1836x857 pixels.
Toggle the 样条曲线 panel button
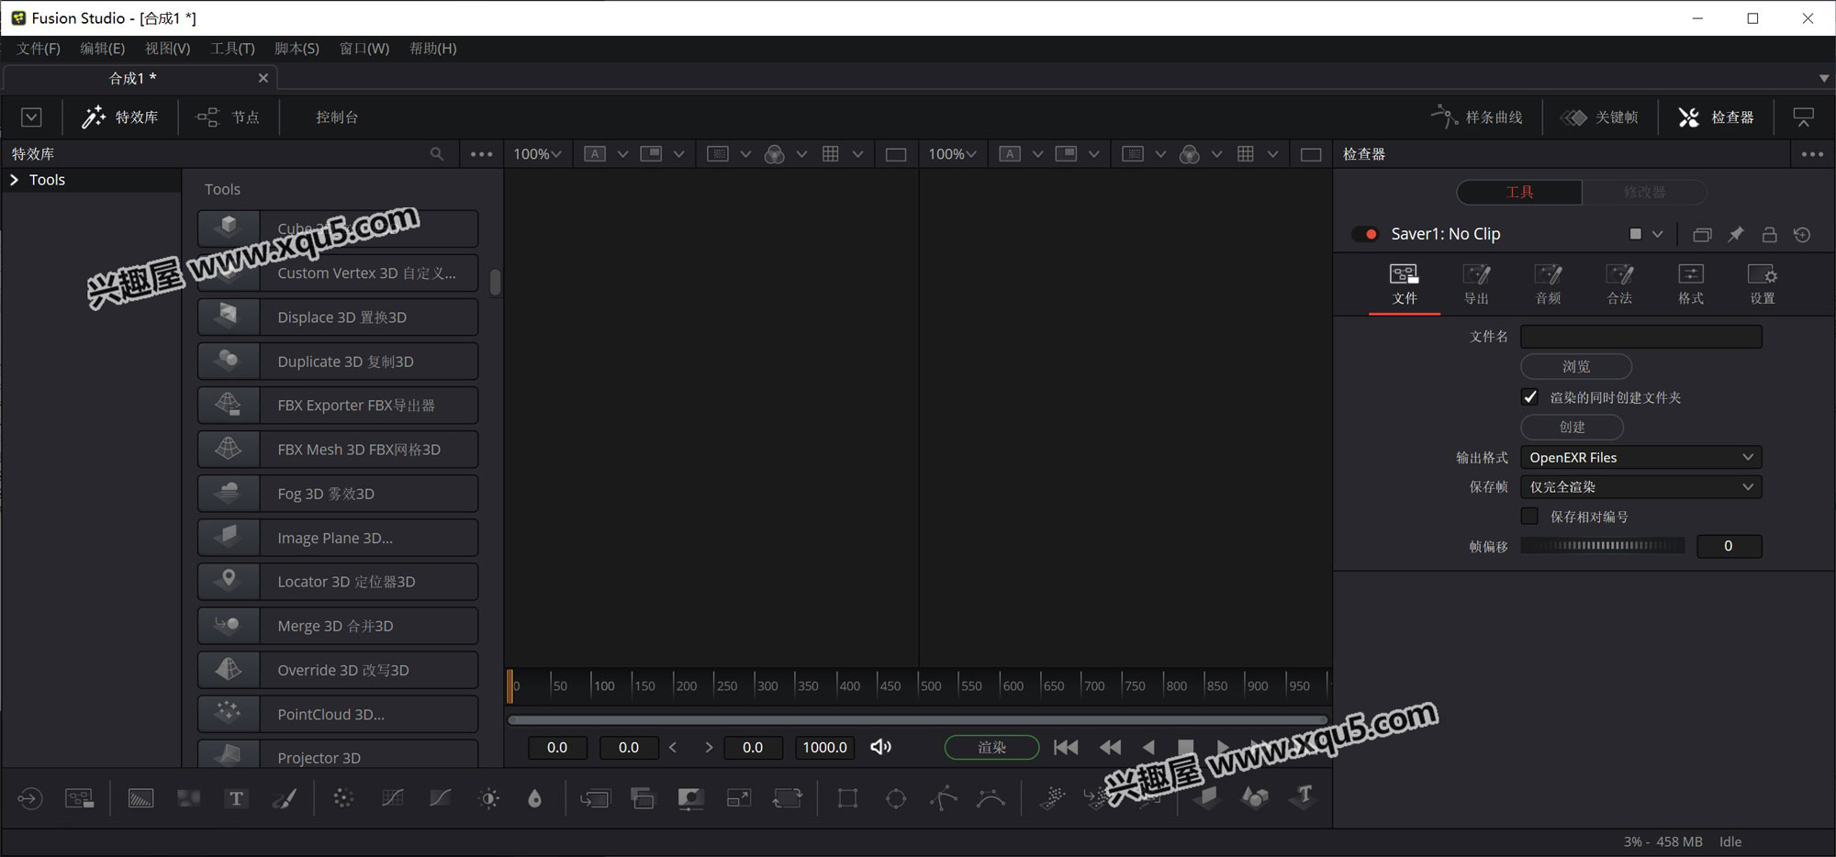1475,117
